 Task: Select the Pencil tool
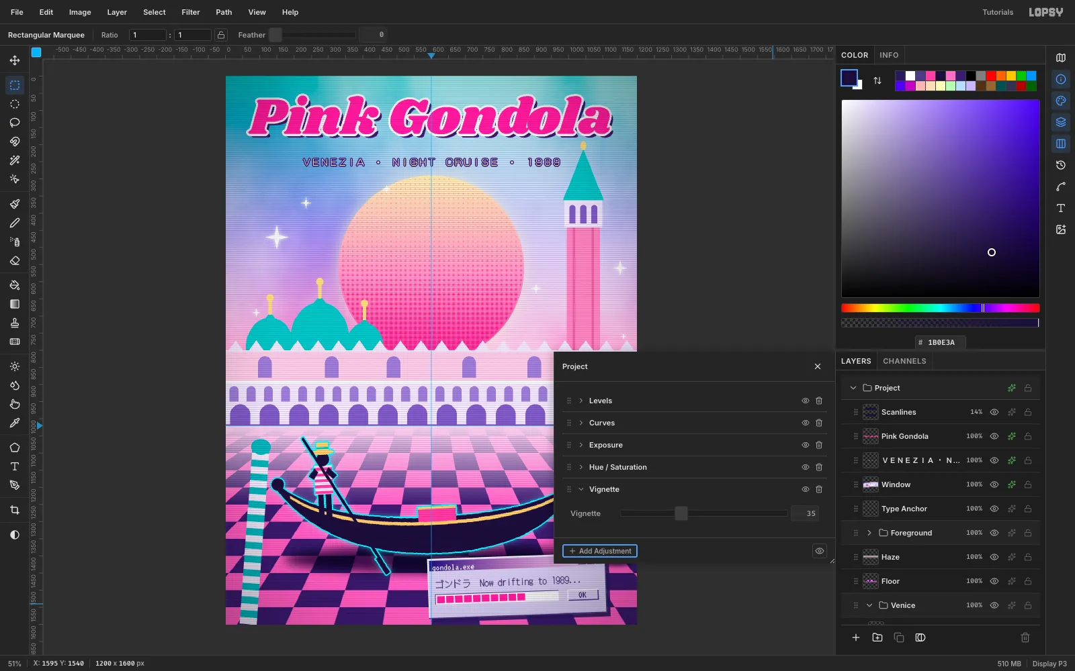pyautogui.click(x=15, y=223)
